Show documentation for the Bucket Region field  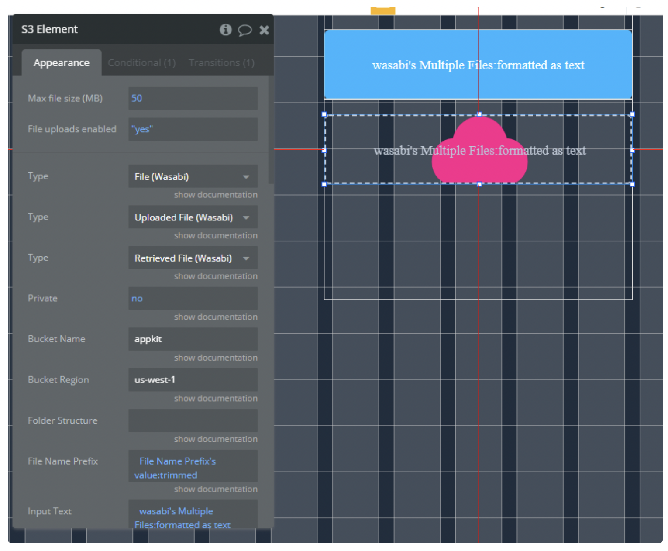point(216,399)
